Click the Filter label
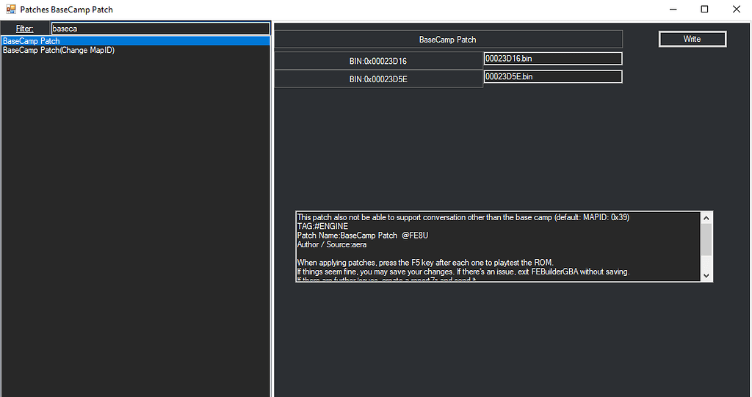 (24, 29)
